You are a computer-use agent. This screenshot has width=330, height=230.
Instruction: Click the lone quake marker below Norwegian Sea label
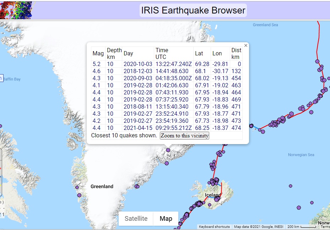coord(291,186)
